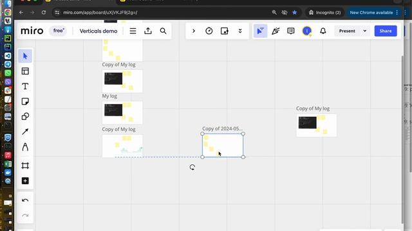
Task: Redo the last action
Action: click(25, 216)
